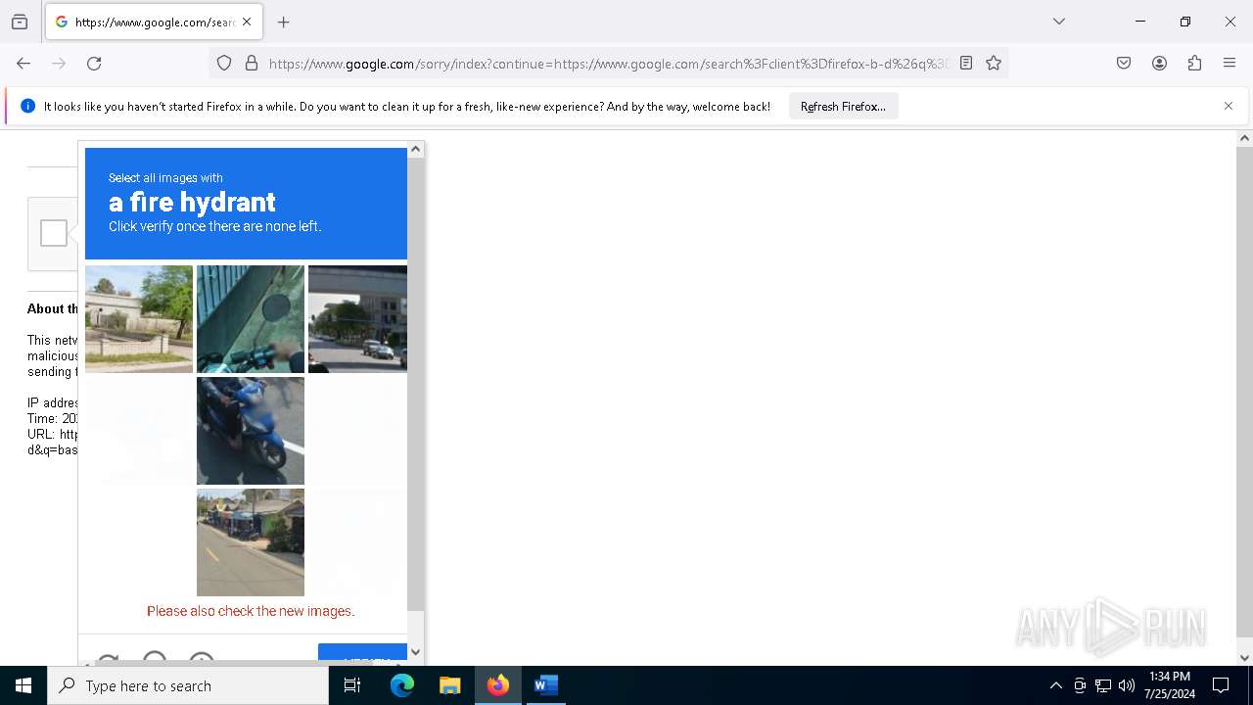Click 'Please also check the new images' text
The width and height of the screenshot is (1253, 705).
point(251,611)
